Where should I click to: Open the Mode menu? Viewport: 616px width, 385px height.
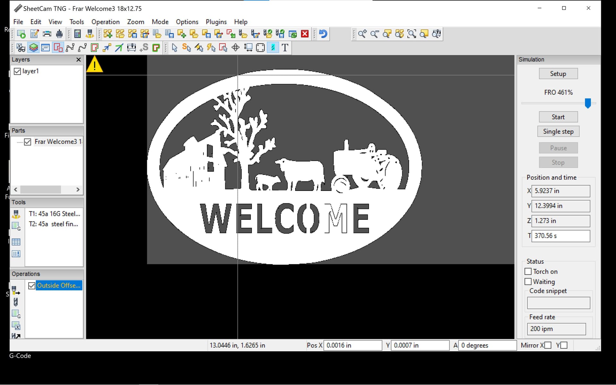coord(160,22)
